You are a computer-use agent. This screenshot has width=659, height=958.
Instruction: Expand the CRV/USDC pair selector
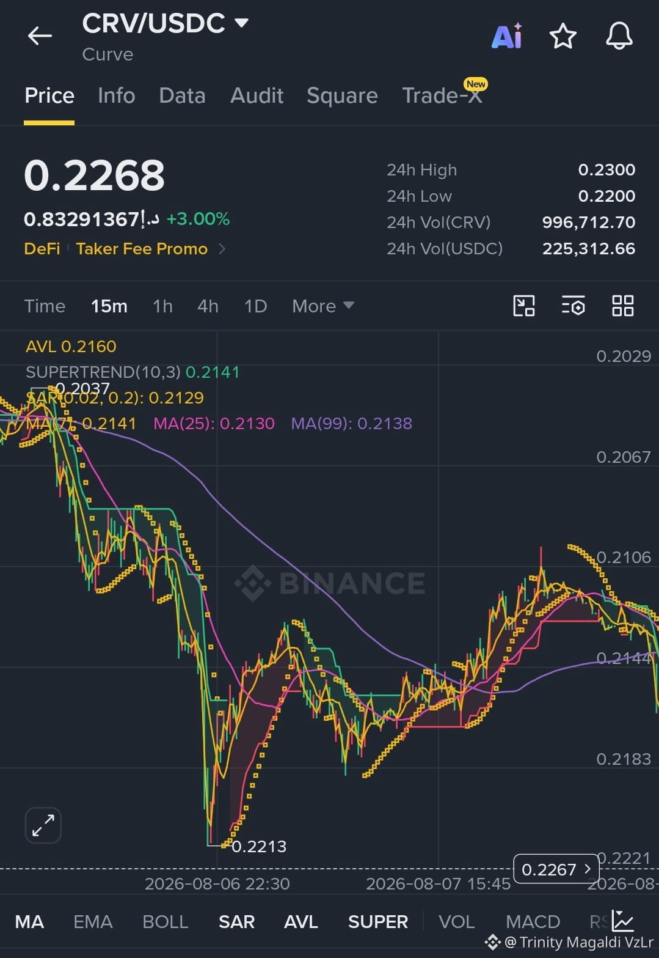click(242, 23)
